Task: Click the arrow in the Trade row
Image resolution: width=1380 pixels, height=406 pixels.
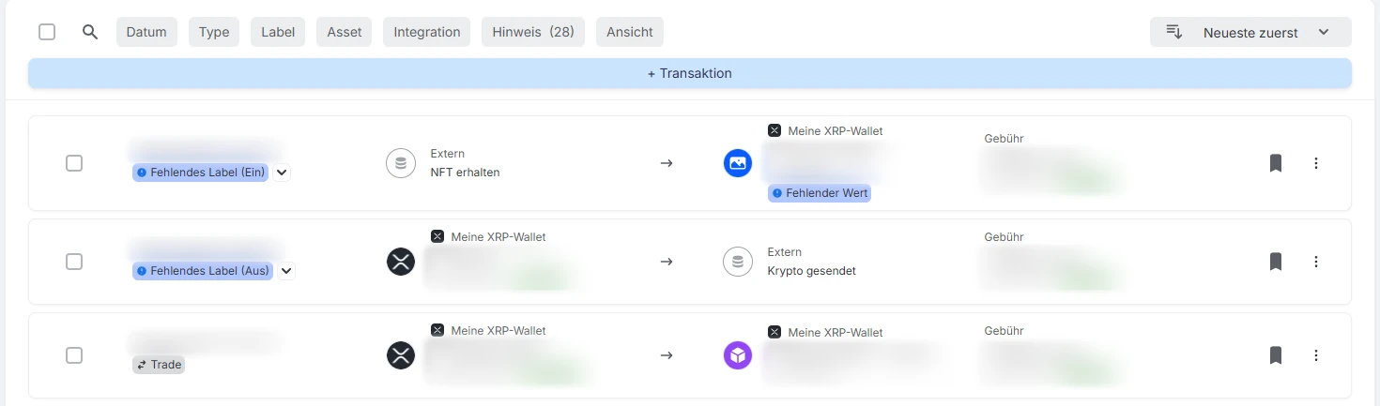Action: click(667, 355)
